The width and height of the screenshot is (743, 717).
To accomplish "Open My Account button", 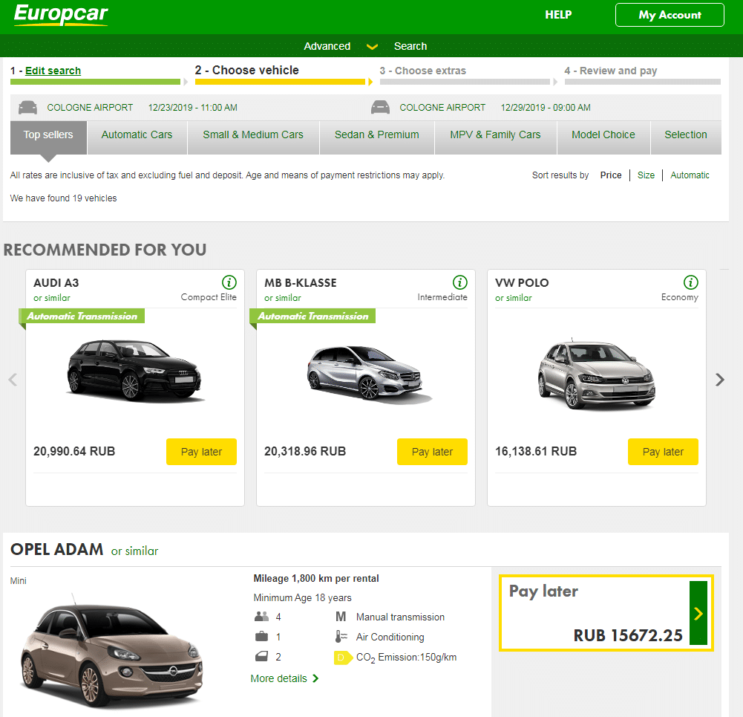I will (x=670, y=15).
